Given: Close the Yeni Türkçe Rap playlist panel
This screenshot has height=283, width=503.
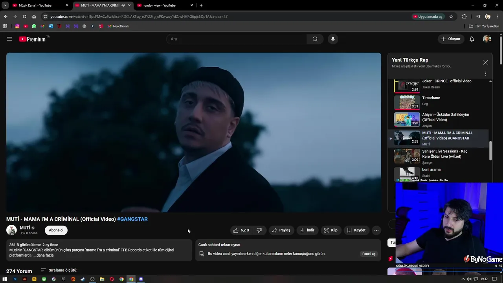Looking at the screenshot, I should pos(486,62).
